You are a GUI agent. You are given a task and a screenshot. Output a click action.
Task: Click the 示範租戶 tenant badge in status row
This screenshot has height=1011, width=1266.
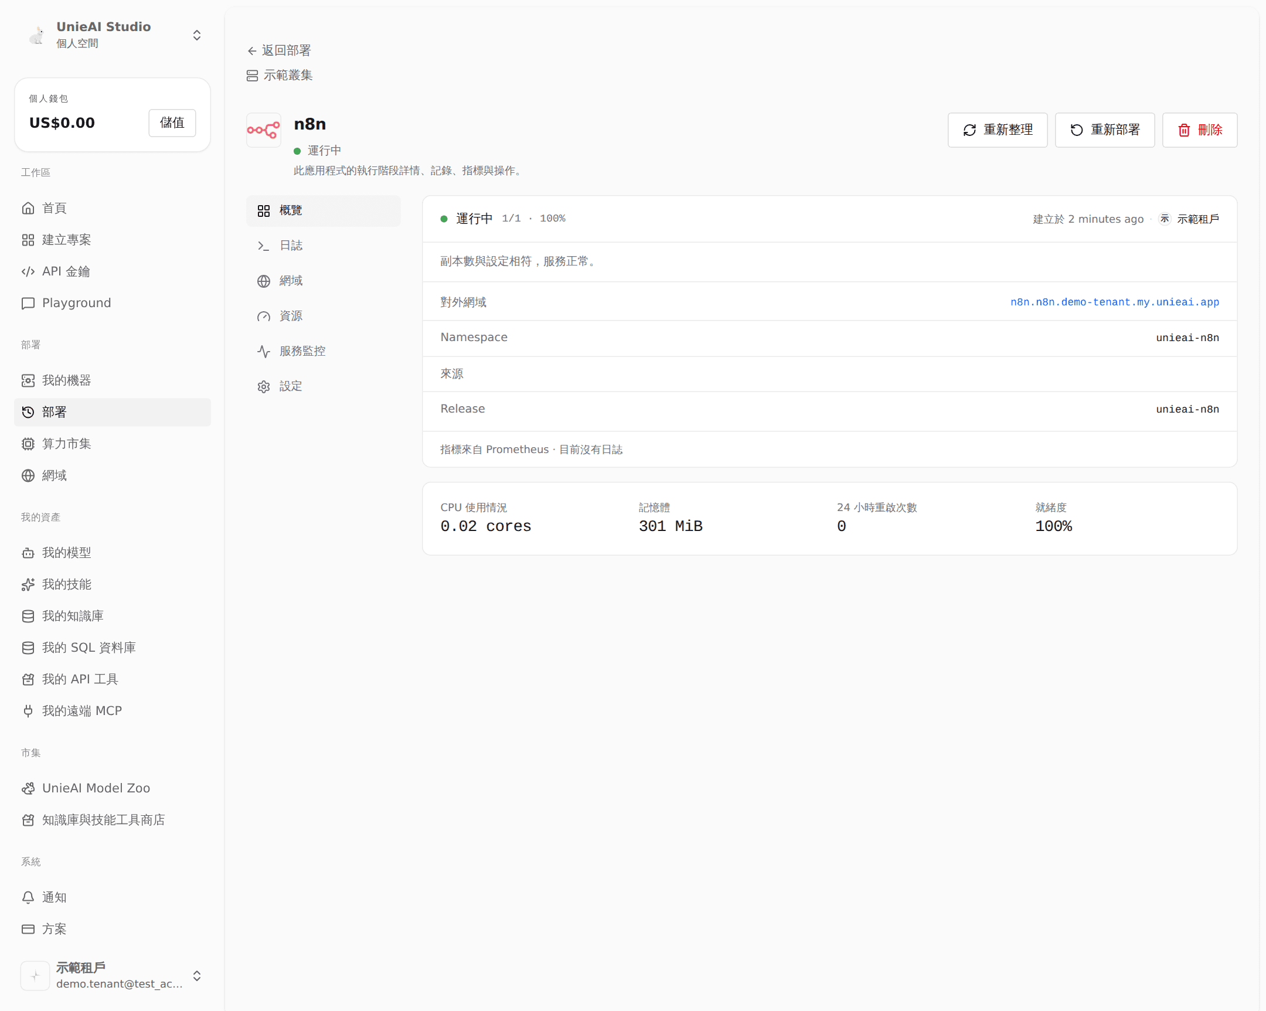pyautogui.click(x=1189, y=220)
